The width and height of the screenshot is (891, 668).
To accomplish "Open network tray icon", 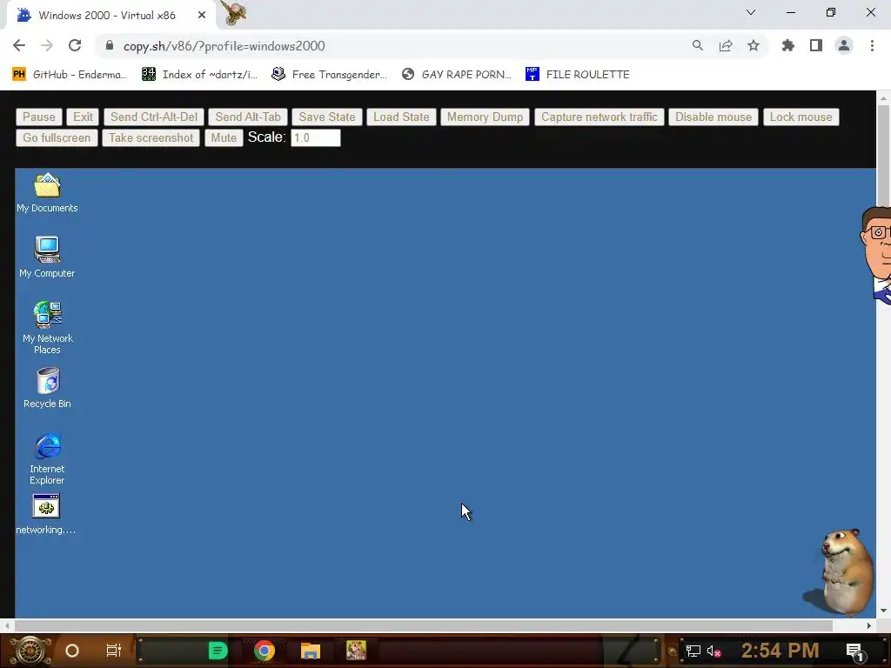I will 693,651.
